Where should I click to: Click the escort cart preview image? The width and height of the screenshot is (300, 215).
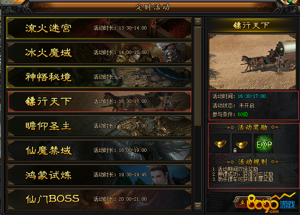coord(253,62)
